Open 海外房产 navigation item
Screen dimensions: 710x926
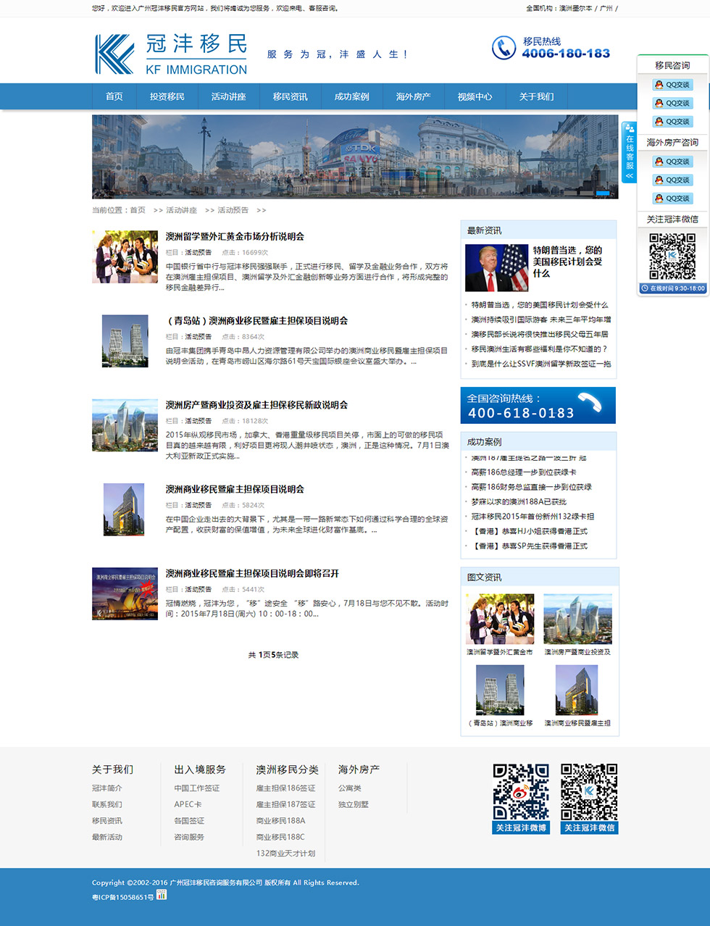pyautogui.click(x=414, y=96)
